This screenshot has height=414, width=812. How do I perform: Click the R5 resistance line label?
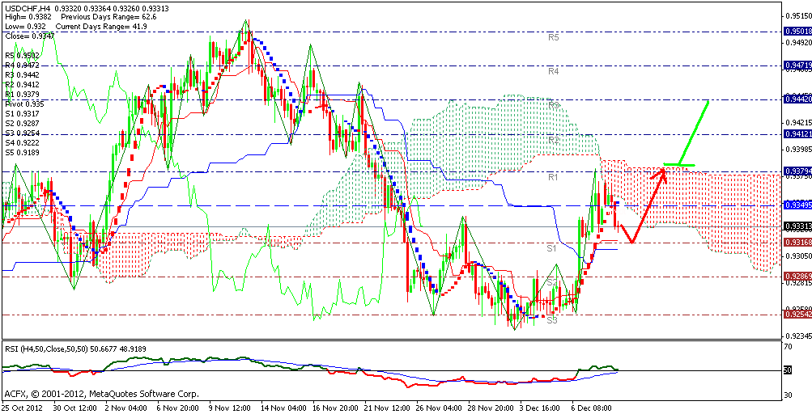coord(554,37)
